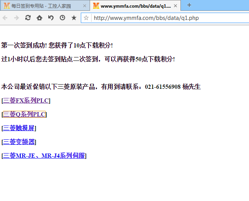Open the 三菱Q系列PLC link
Viewport: 249px width, 201px height.
pyautogui.click(x=25, y=114)
